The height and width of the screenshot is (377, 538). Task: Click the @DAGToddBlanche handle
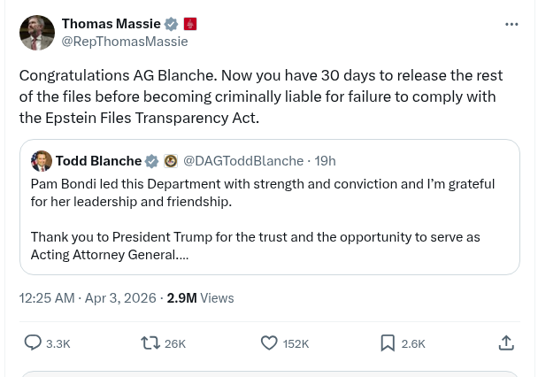(243, 161)
